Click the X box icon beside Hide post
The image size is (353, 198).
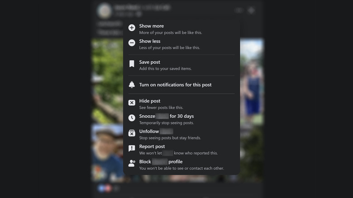(x=132, y=103)
